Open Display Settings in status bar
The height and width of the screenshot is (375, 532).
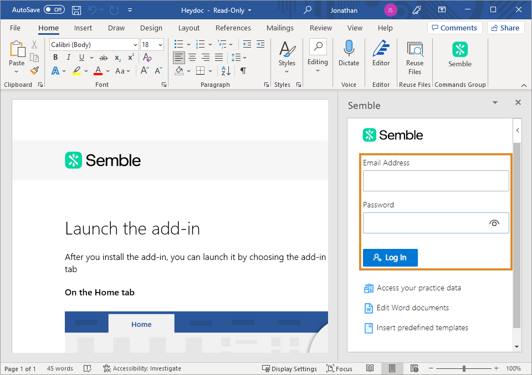pos(289,368)
